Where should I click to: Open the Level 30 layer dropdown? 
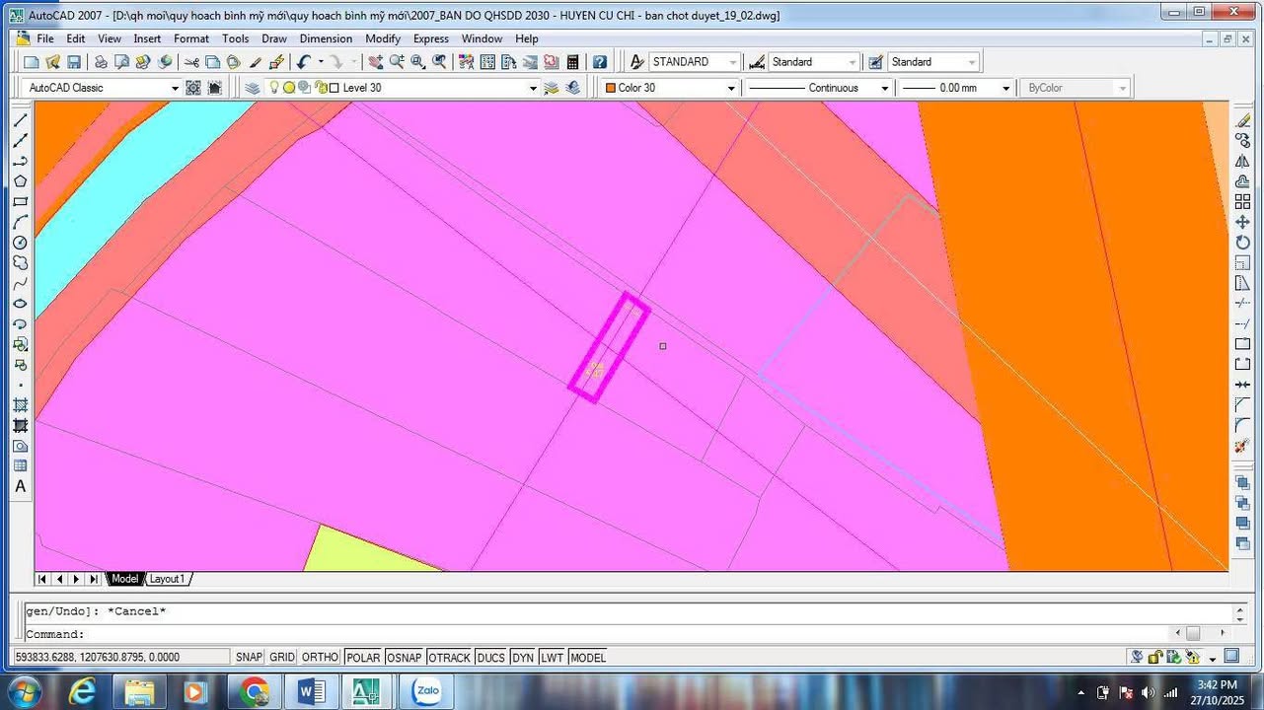533,87
